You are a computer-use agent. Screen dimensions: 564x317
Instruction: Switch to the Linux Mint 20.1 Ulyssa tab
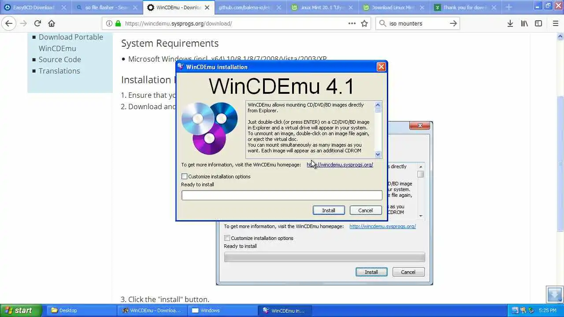click(x=322, y=7)
